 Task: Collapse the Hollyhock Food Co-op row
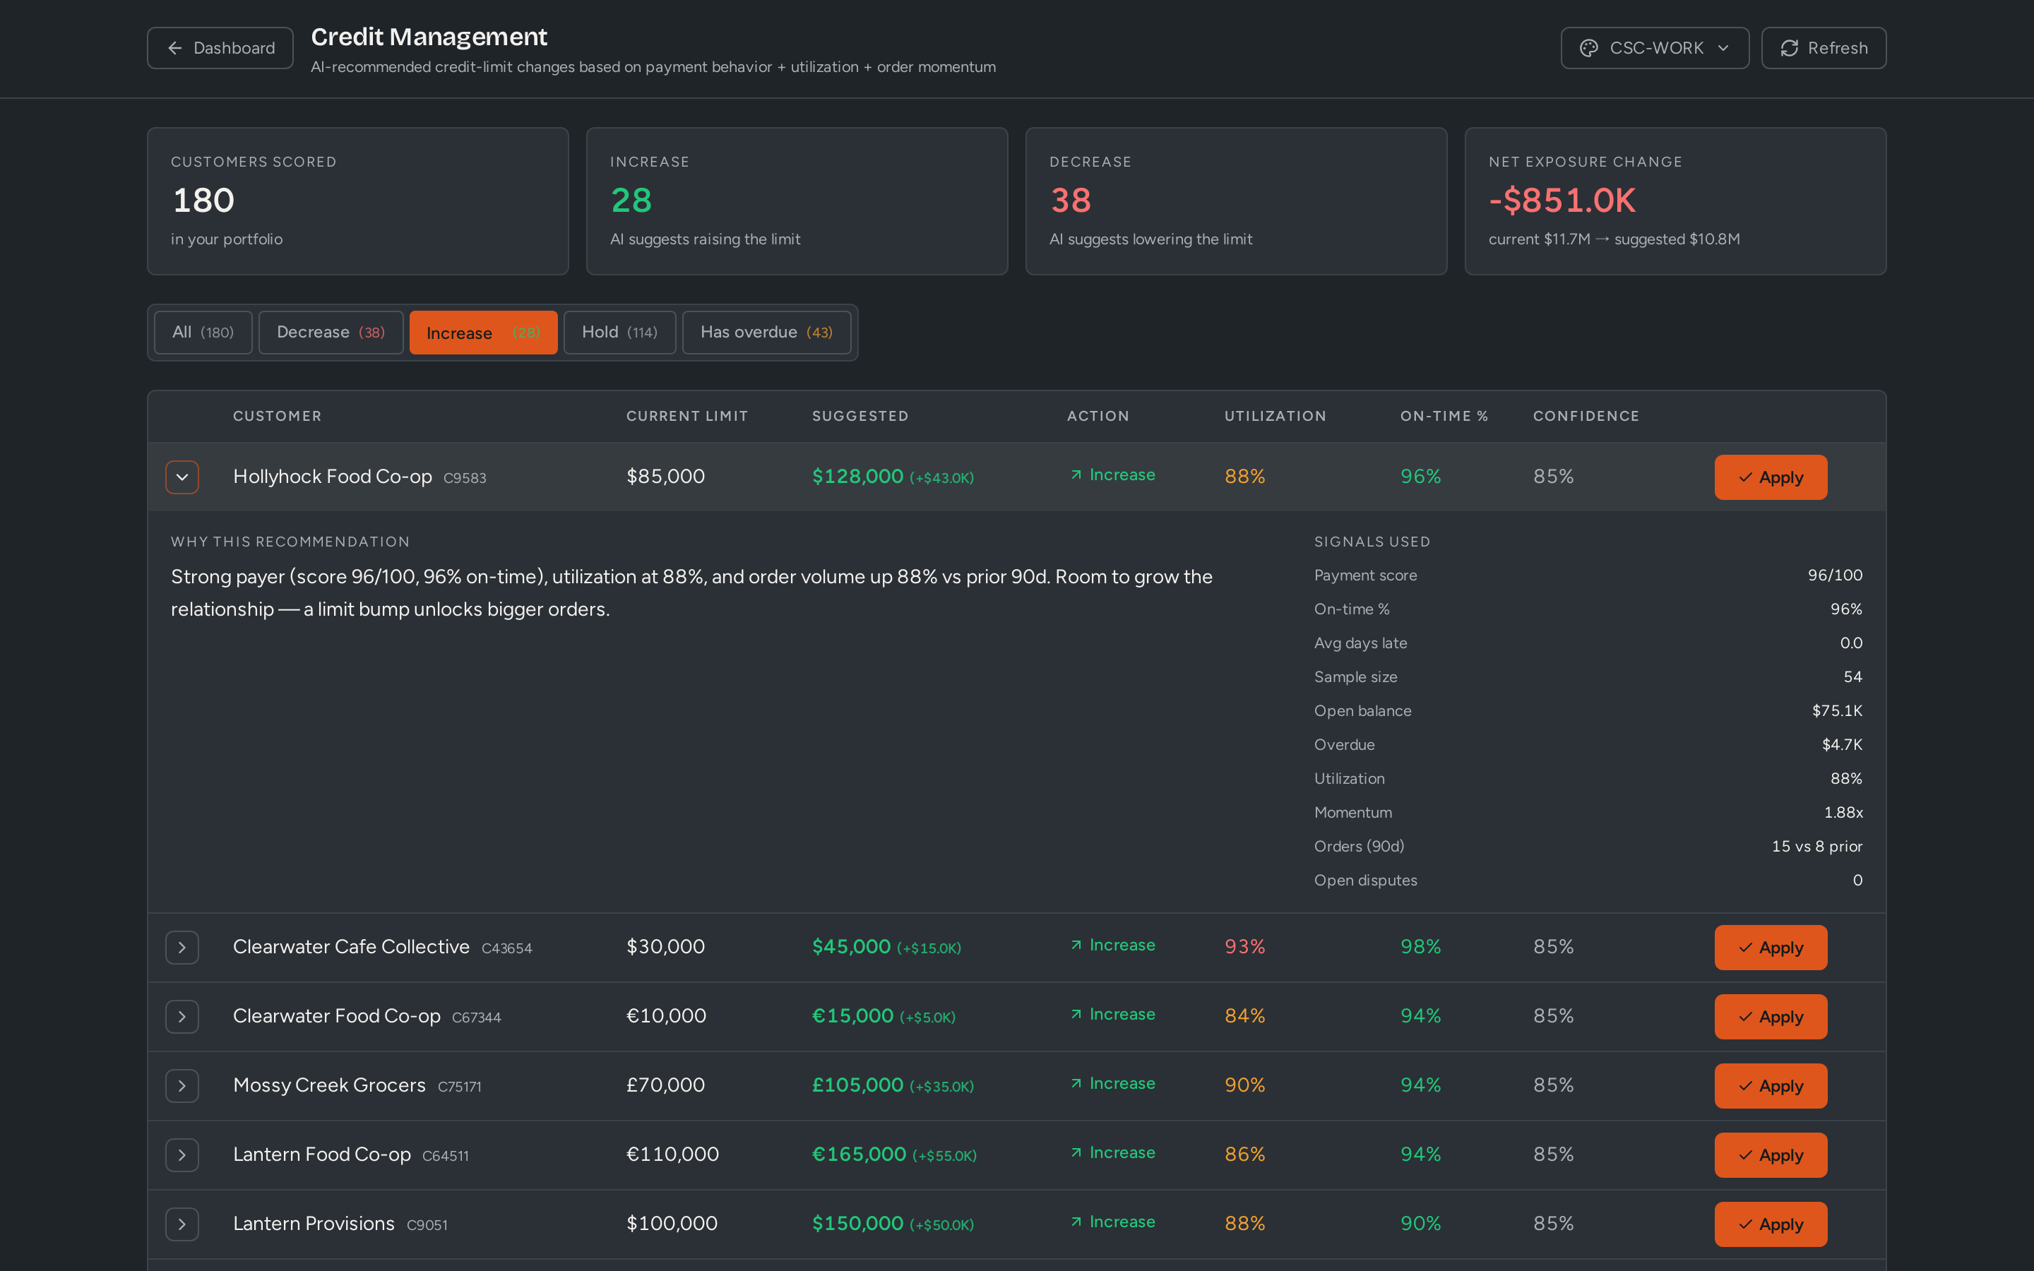[182, 477]
